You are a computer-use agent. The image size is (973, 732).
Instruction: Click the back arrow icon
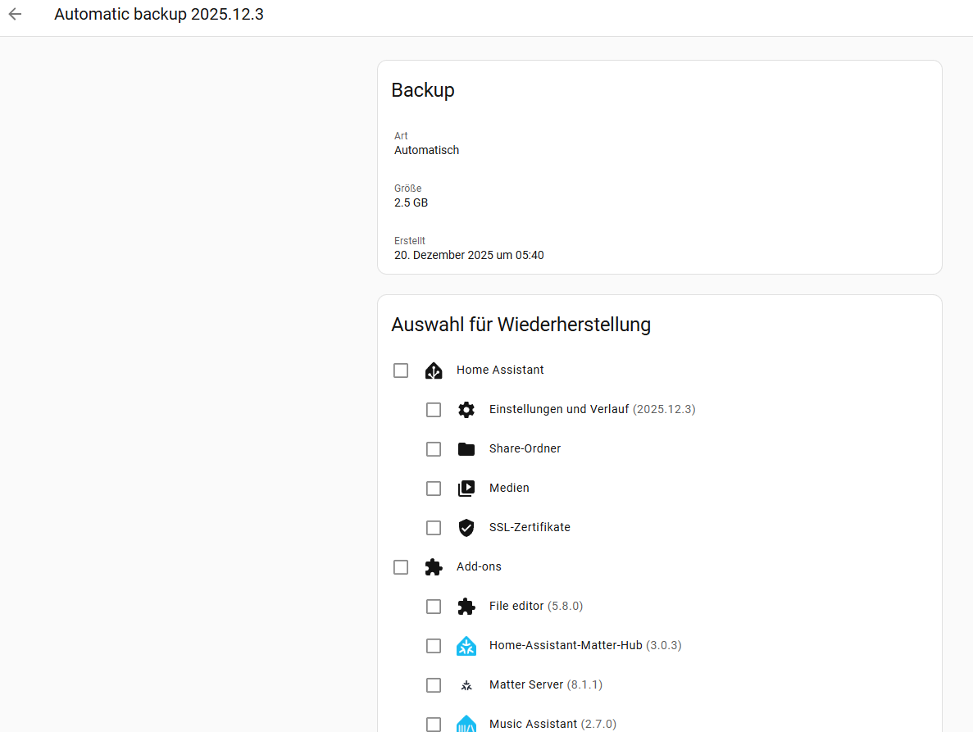[x=15, y=14]
